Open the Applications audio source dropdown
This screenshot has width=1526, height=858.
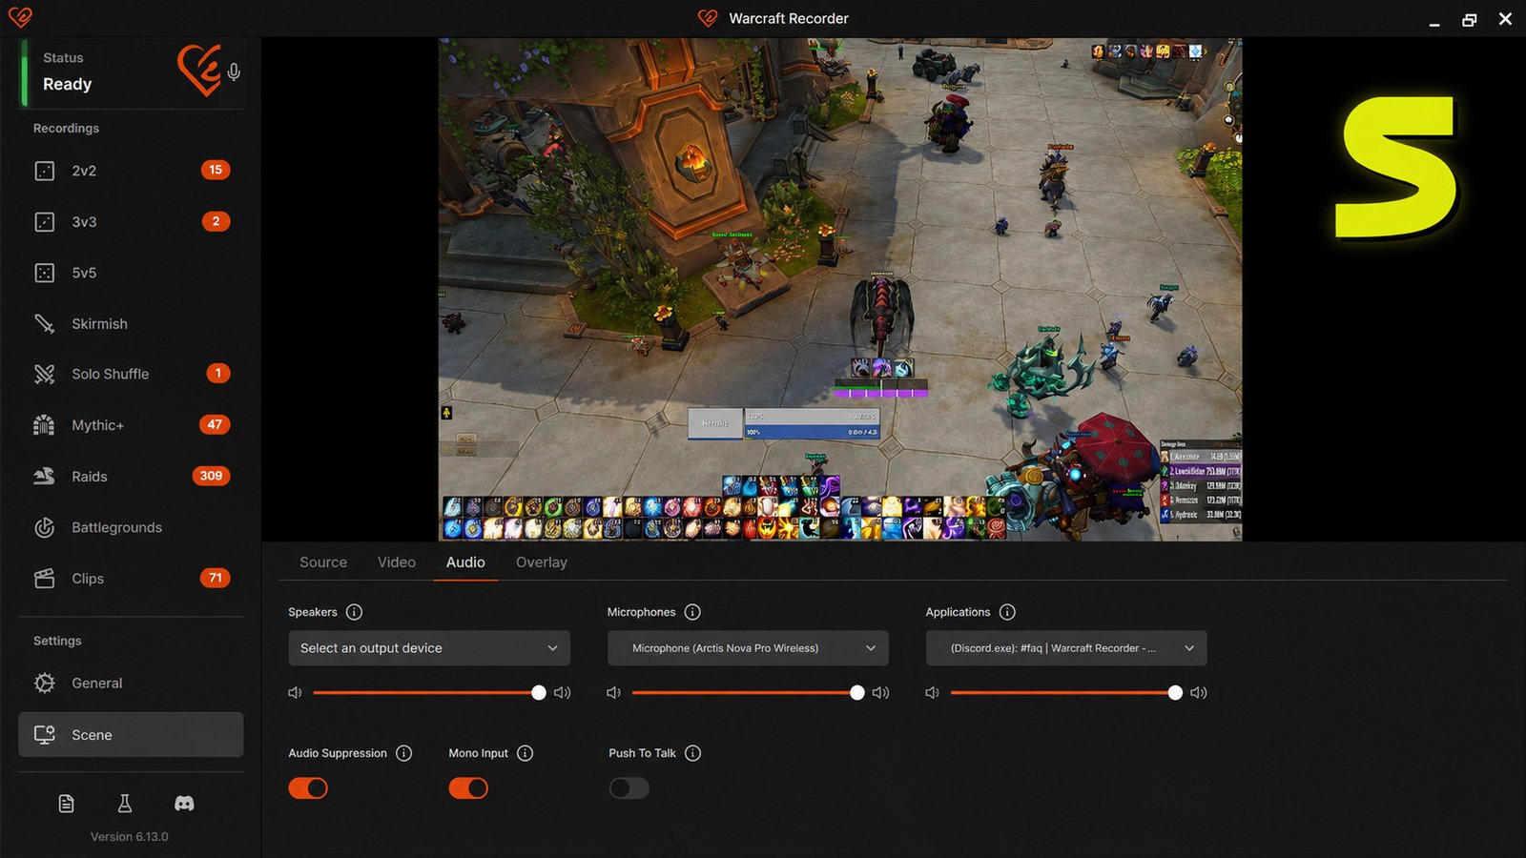pos(1066,648)
